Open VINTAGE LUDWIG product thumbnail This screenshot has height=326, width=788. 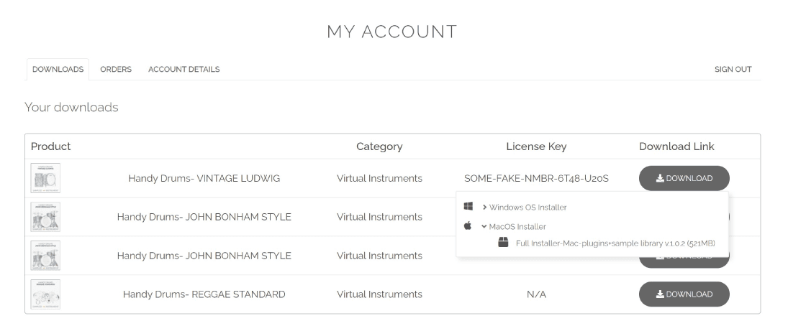pyautogui.click(x=45, y=178)
